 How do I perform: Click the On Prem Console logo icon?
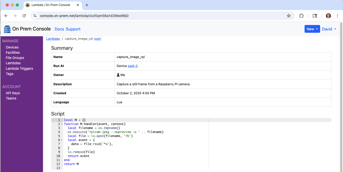click(7, 29)
